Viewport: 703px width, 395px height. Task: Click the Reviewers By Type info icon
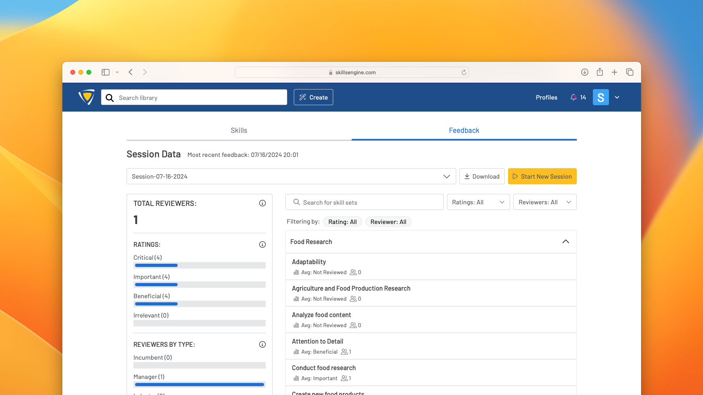pos(262,344)
